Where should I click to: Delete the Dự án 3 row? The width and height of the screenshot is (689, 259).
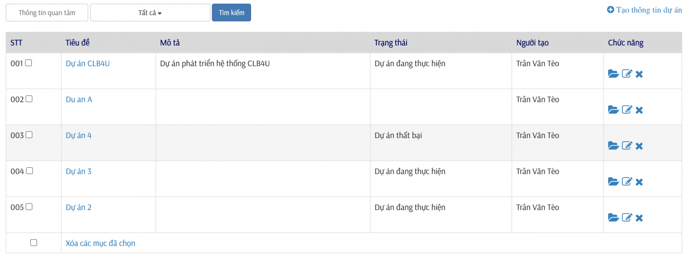click(x=639, y=182)
